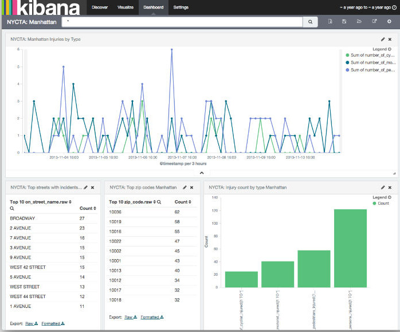The image size is (400, 332).
Task: Click the Share dashboard icon
Action: click(x=374, y=22)
